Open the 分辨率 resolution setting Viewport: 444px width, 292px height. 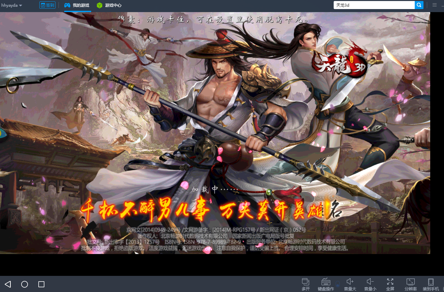click(x=411, y=284)
